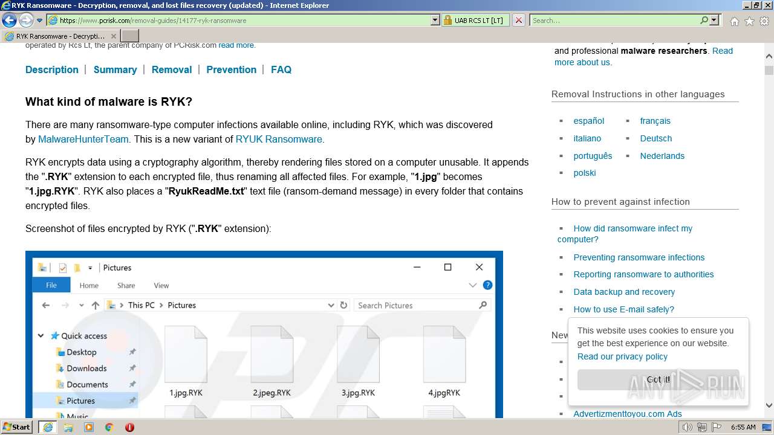Image resolution: width=774 pixels, height=435 pixels.
Task: Open the search provider dropdown arrow
Action: point(714,20)
